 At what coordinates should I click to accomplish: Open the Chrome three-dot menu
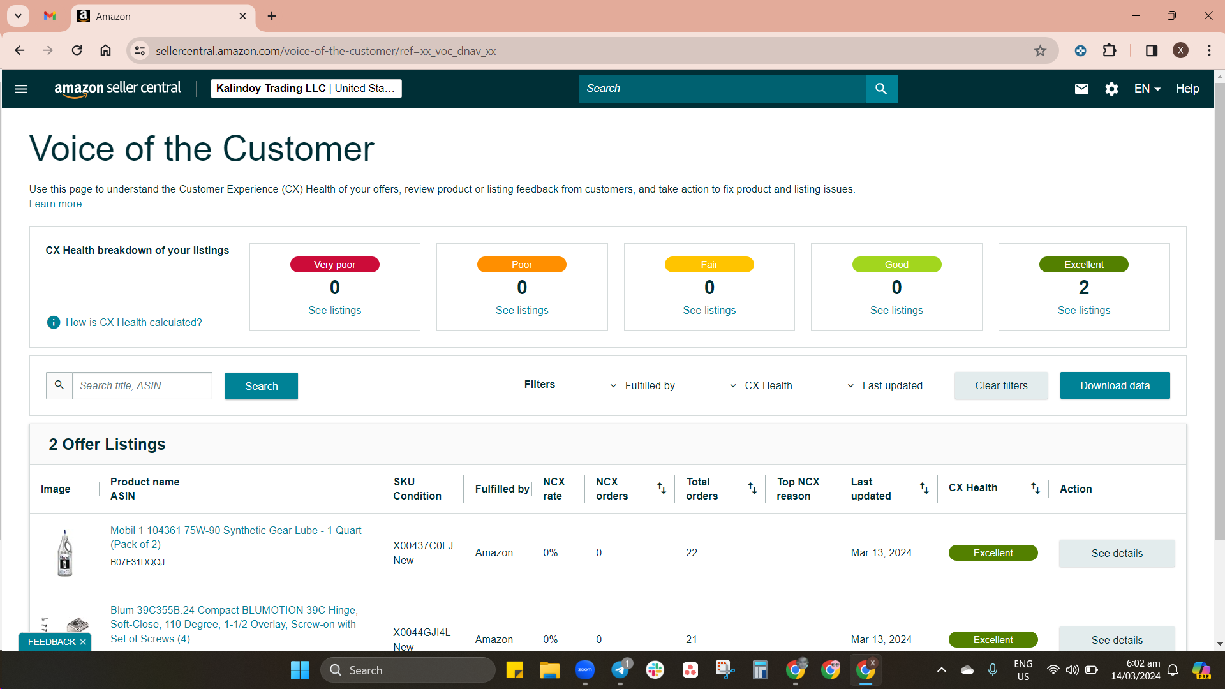[1209, 50]
